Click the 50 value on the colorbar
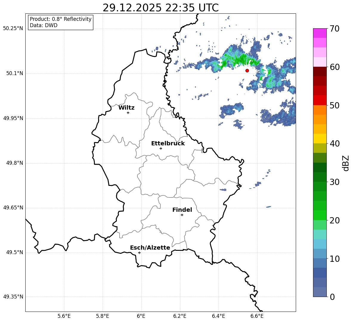Image resolution: width=353 pixels, height=322 pixels. click(x=335, y=105)
